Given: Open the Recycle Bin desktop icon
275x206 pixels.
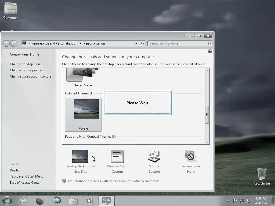Looking at the screenshot, I should (262, 176).
